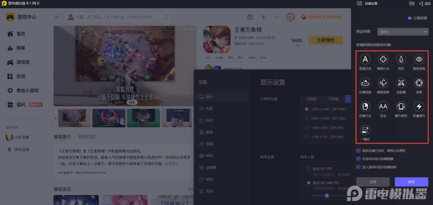The height and width of the screenshot is (205, 433).
Task: Select the 键盘行走 D-pad icon
Action: (383, 59)
